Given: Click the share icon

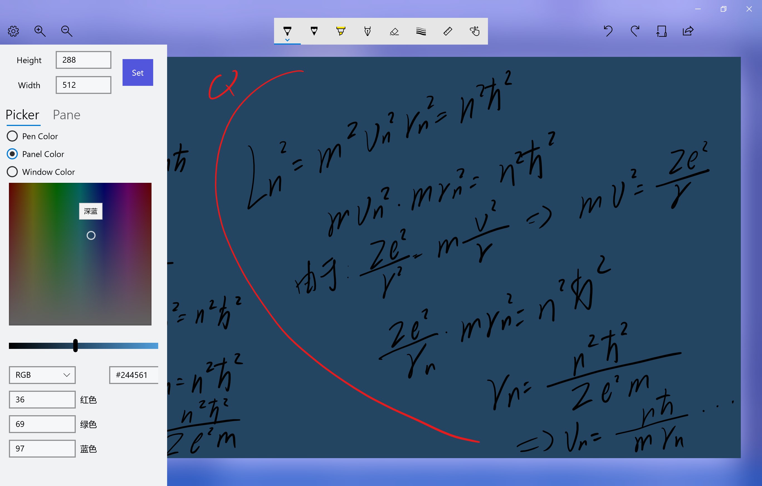Looking at the screenshot, I should [688, 31].
